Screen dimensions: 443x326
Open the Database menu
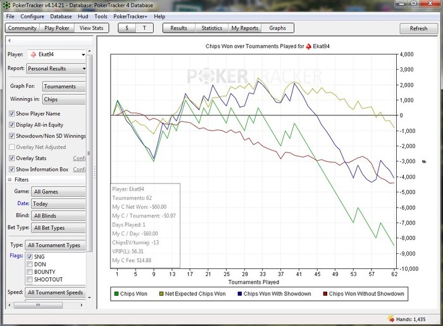[61, 16]
